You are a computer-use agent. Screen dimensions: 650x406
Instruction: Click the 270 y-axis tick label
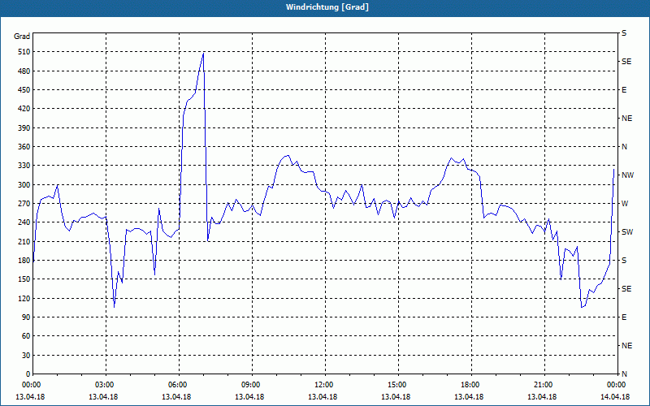click(24, 204)
